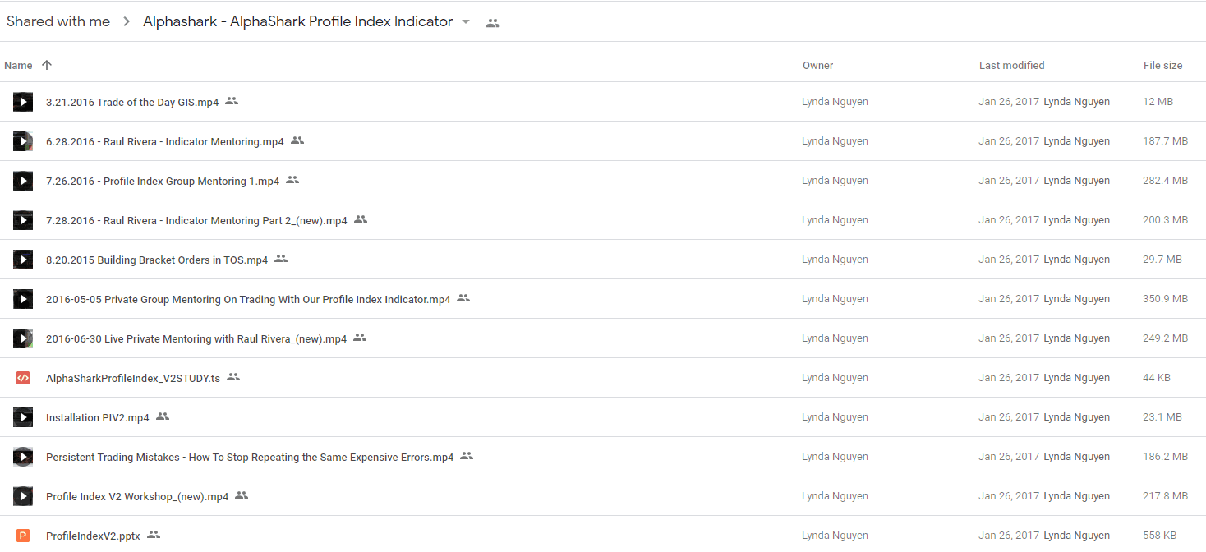The image size is (1206, 552).
Task: Select 7.28.2016 Raul Rivera Indicator Mentoring Part 2_(new).mp4
Action: pos(196,221)
